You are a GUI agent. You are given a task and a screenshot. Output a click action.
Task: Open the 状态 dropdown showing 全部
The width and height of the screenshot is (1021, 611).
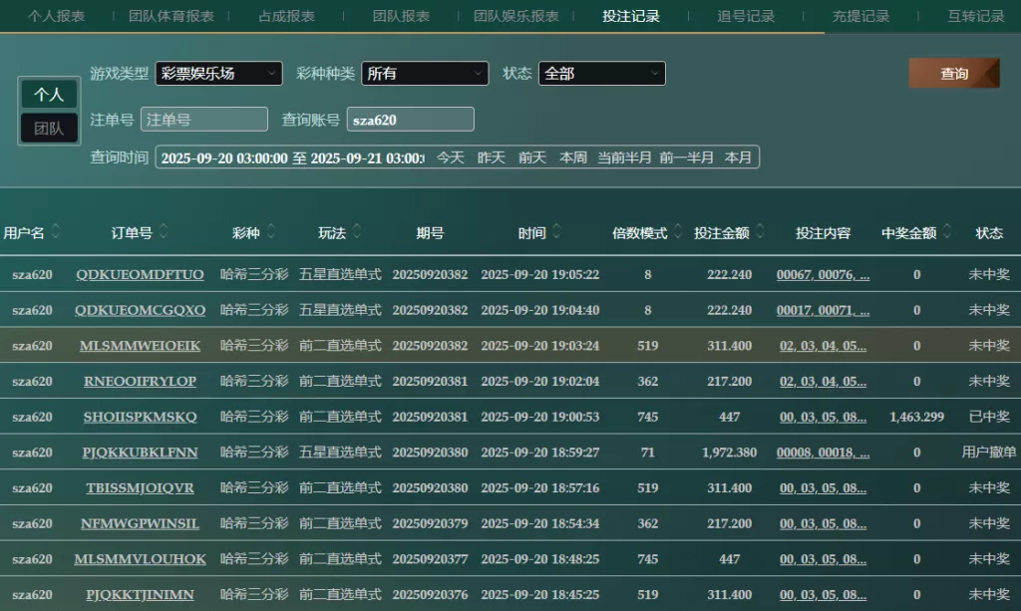[x=601, y=74]
